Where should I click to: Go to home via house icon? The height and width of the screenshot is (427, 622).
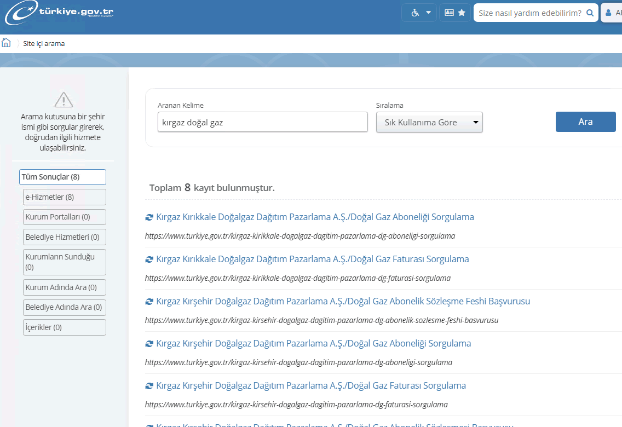pos(7,43)
